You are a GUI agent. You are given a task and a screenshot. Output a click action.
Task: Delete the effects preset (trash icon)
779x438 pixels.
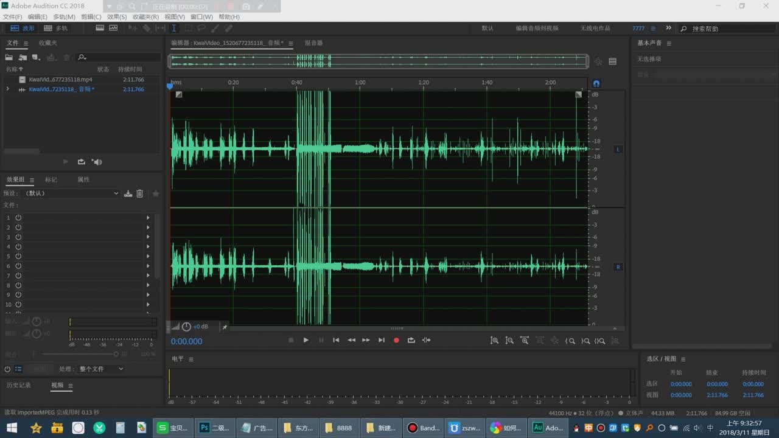139,193
